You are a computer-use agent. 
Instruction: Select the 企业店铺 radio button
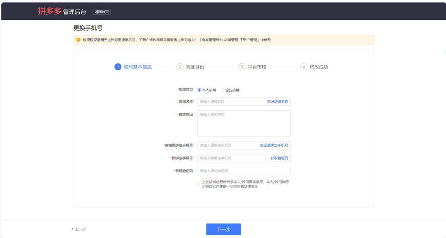[223, 90]
